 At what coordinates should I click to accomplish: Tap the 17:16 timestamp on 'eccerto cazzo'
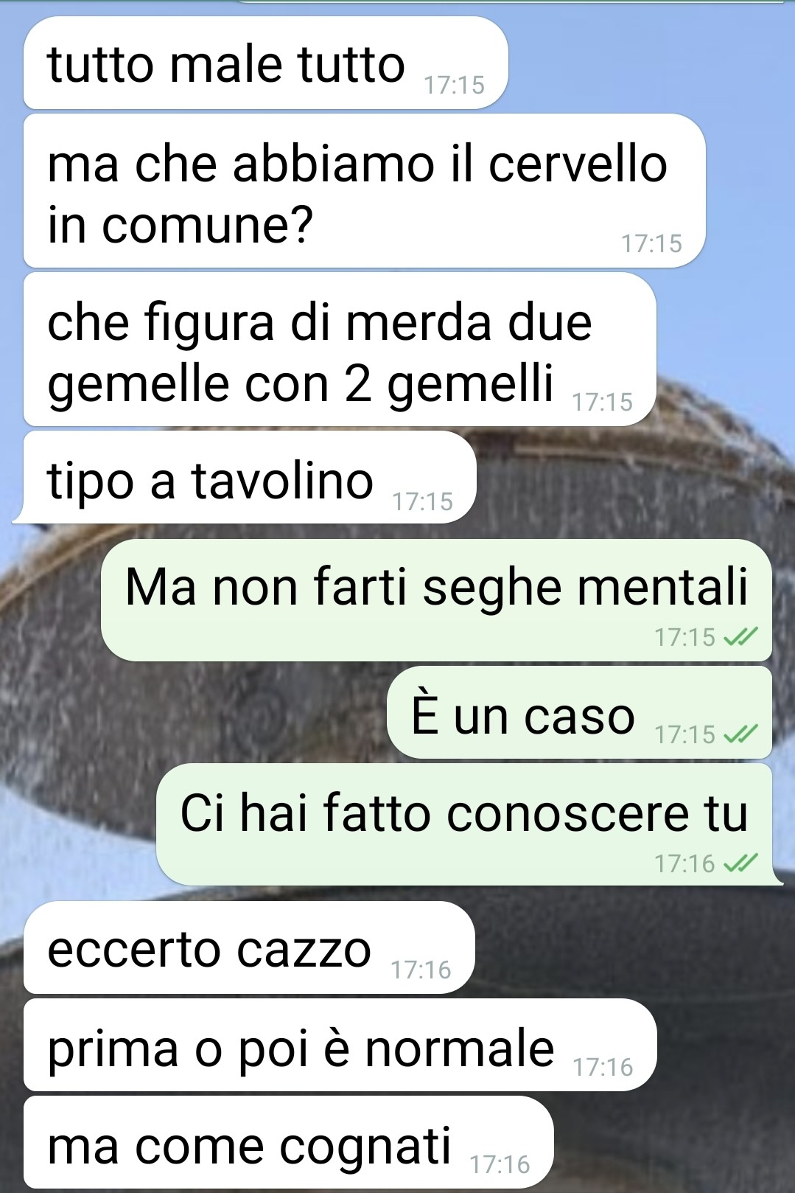coord(421,970)
